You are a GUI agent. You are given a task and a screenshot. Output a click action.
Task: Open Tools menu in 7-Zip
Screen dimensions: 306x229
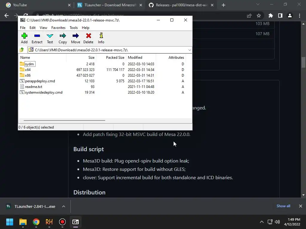tap(74, 28)
